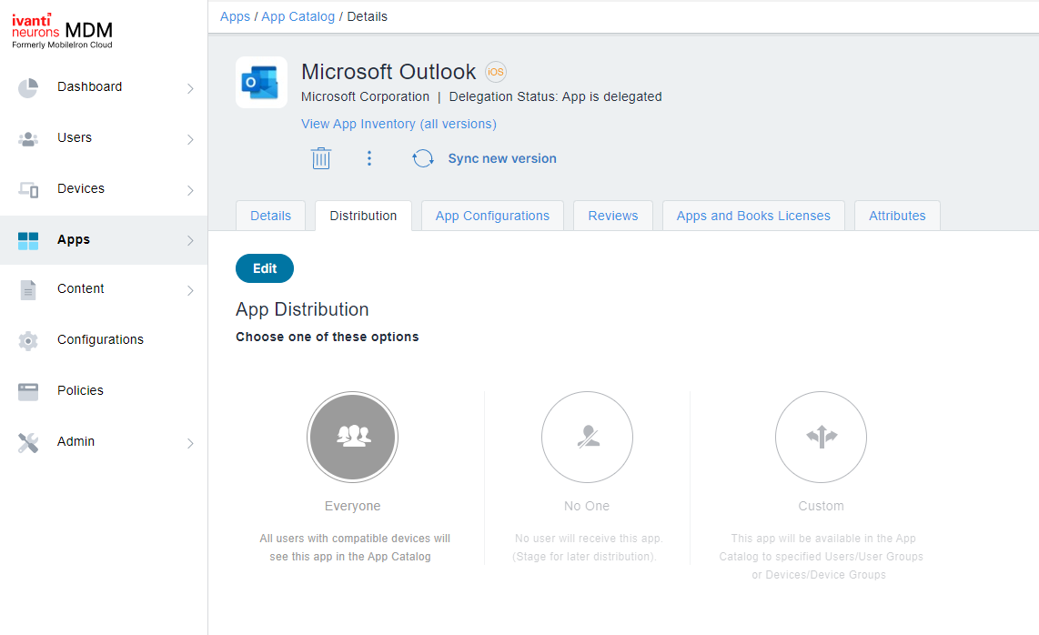1039x635 pixels.
Task: Open the three-dot more actions menu
Action: pyautogui.click(x=369, y=158)
